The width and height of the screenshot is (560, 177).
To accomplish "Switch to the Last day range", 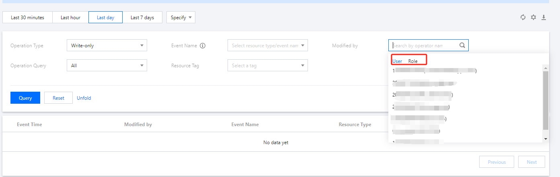I will point(106,17).
